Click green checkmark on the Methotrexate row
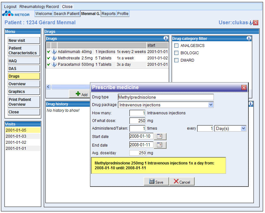 click(x=49, y=58)
